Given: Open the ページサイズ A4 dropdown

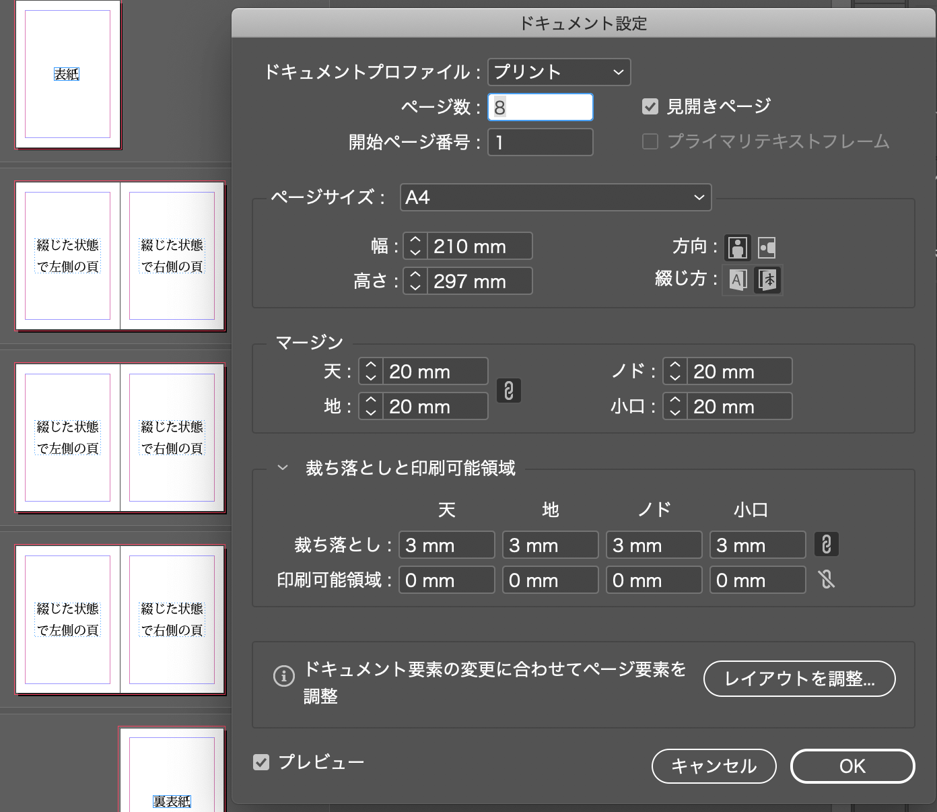Looking at the screenshot, I should (555, 197).
